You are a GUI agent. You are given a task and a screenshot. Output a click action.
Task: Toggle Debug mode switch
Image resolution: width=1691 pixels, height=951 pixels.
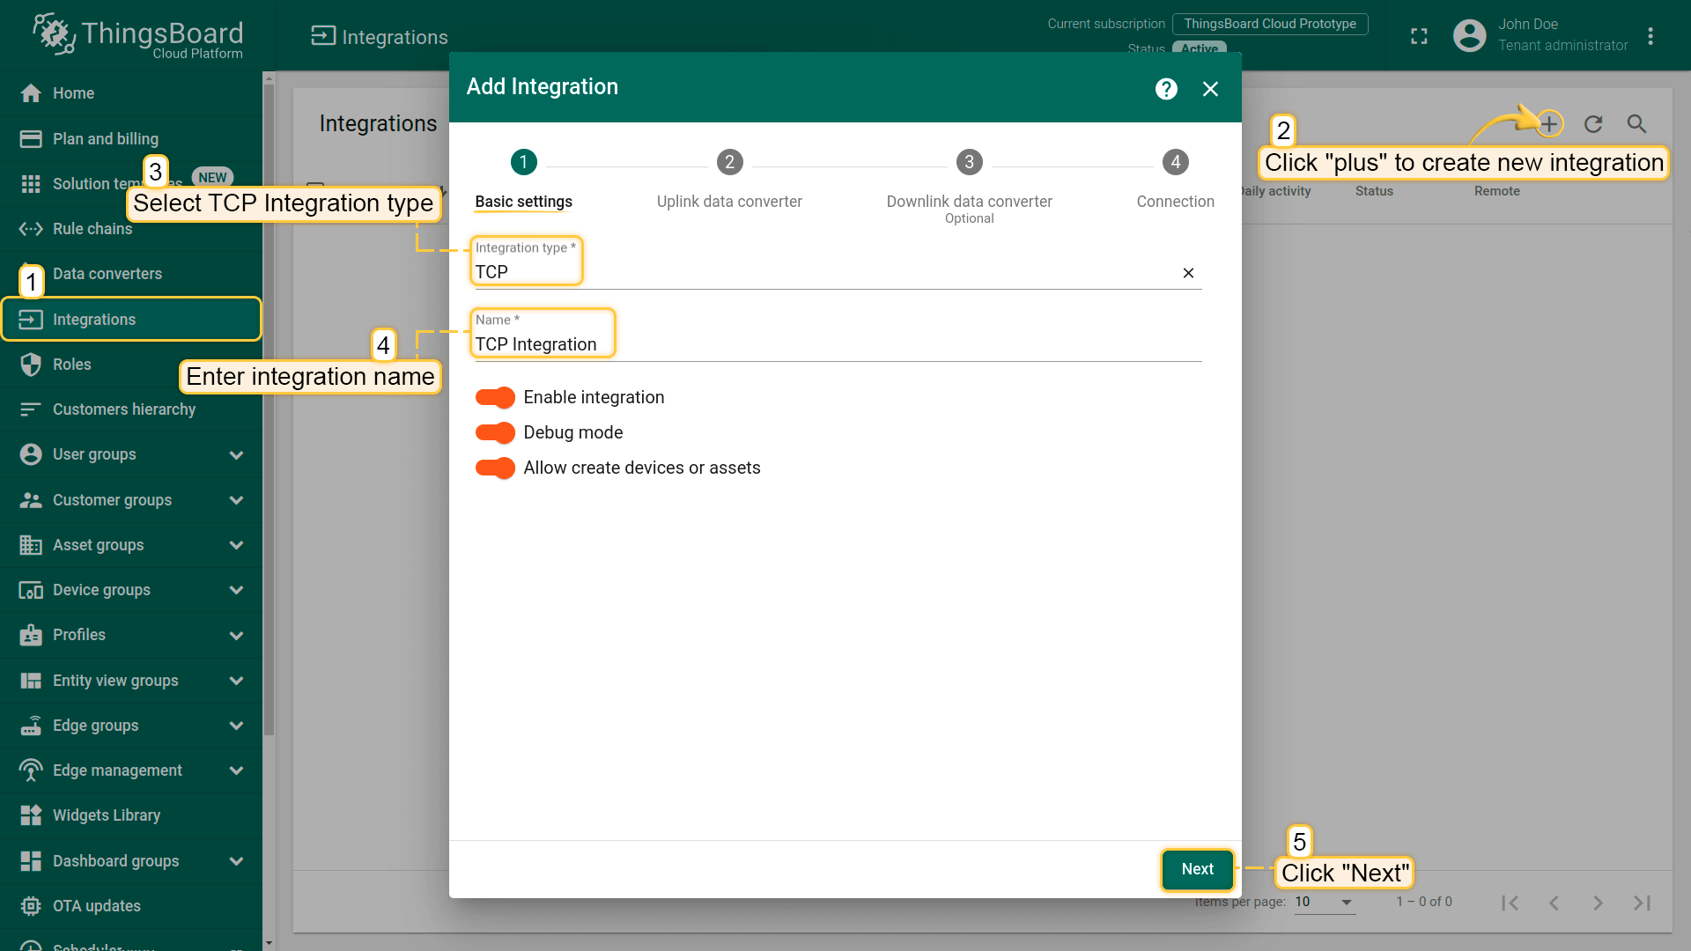point(495,432)
